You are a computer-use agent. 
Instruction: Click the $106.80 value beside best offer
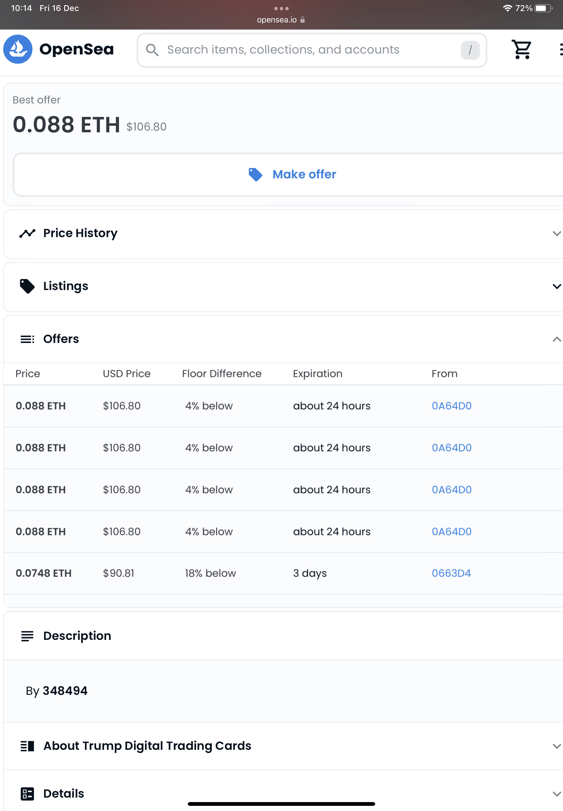tap(146, 127)
